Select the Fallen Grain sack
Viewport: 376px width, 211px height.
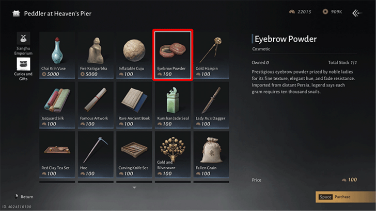(211, 154)
